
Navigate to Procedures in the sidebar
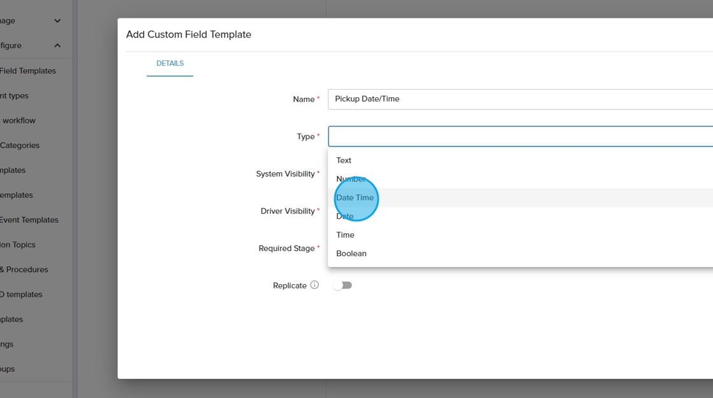coord(24,270)
